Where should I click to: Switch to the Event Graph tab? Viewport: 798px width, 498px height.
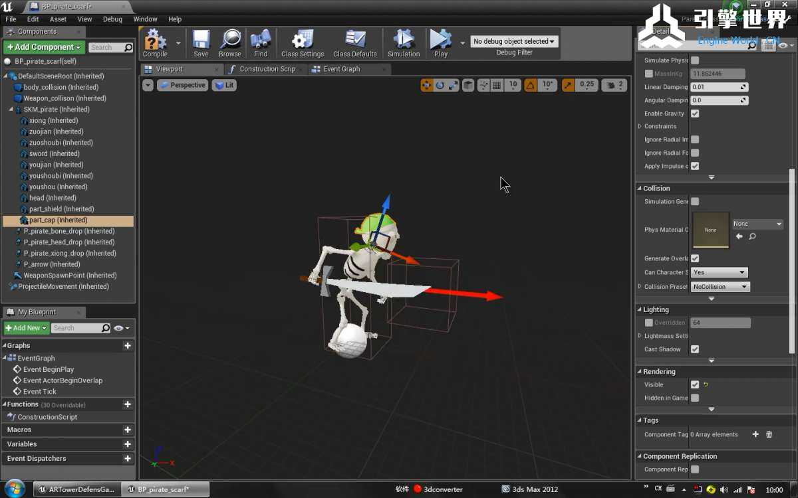341,69
